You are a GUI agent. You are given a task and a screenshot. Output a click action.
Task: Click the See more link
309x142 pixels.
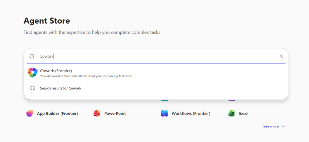pos(271,126)
